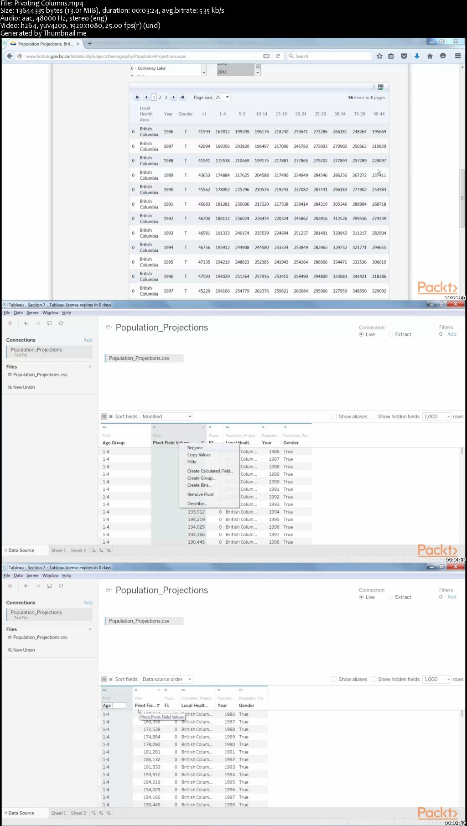Switch to grid view beside Modified sort dropdown

pyautogui.click(x=104, y=416)
